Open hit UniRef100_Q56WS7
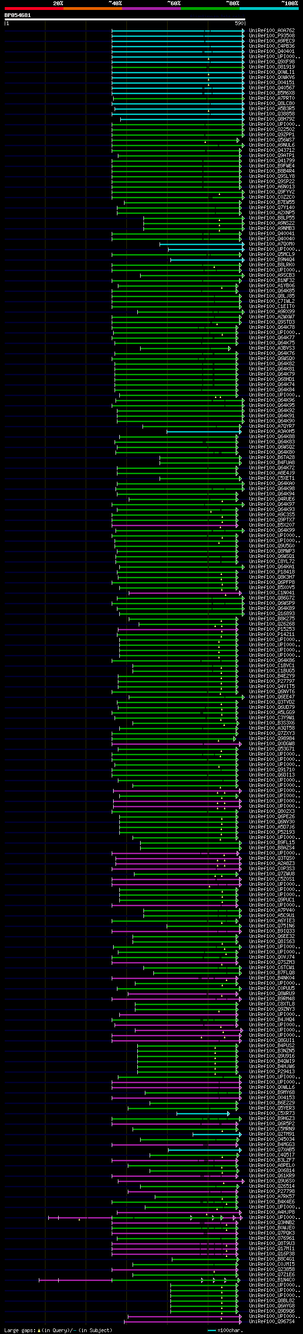The width and height of the screenshot is (303, 1334). [272, 140]
